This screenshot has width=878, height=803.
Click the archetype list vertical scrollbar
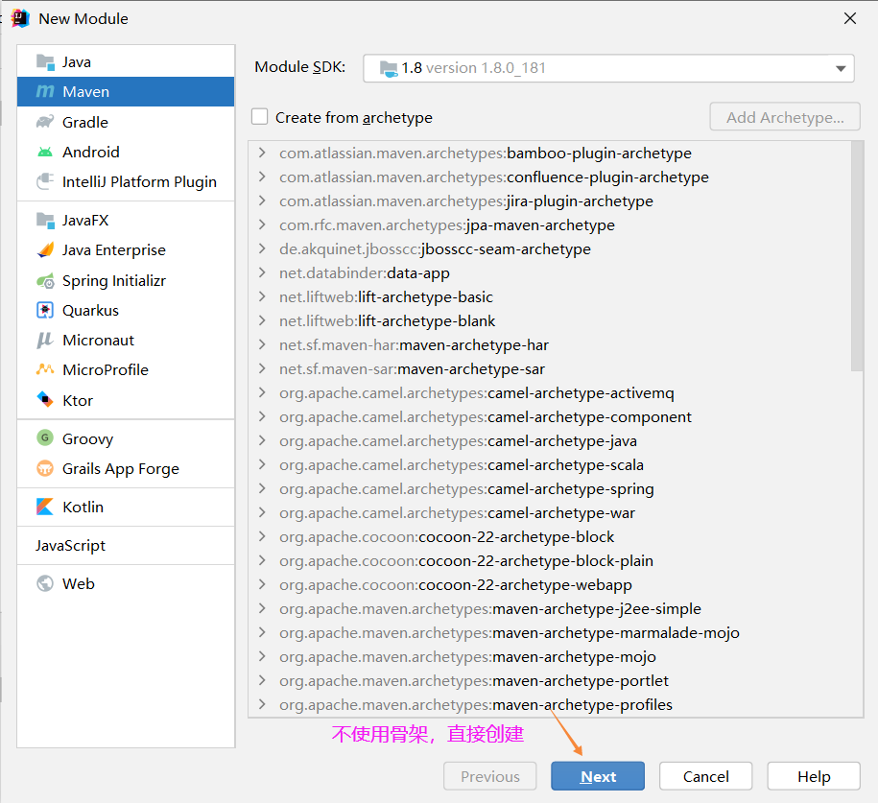click(x=857, y=256)
